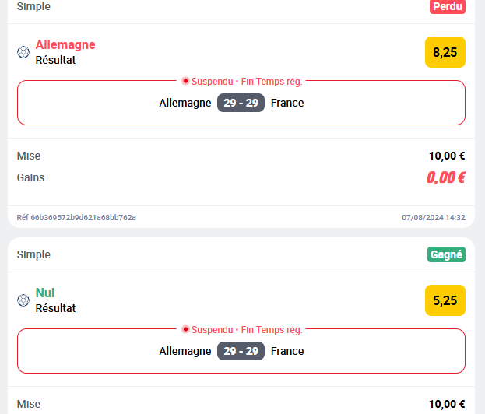Click the red Perdu status badge

click(448, 6)
